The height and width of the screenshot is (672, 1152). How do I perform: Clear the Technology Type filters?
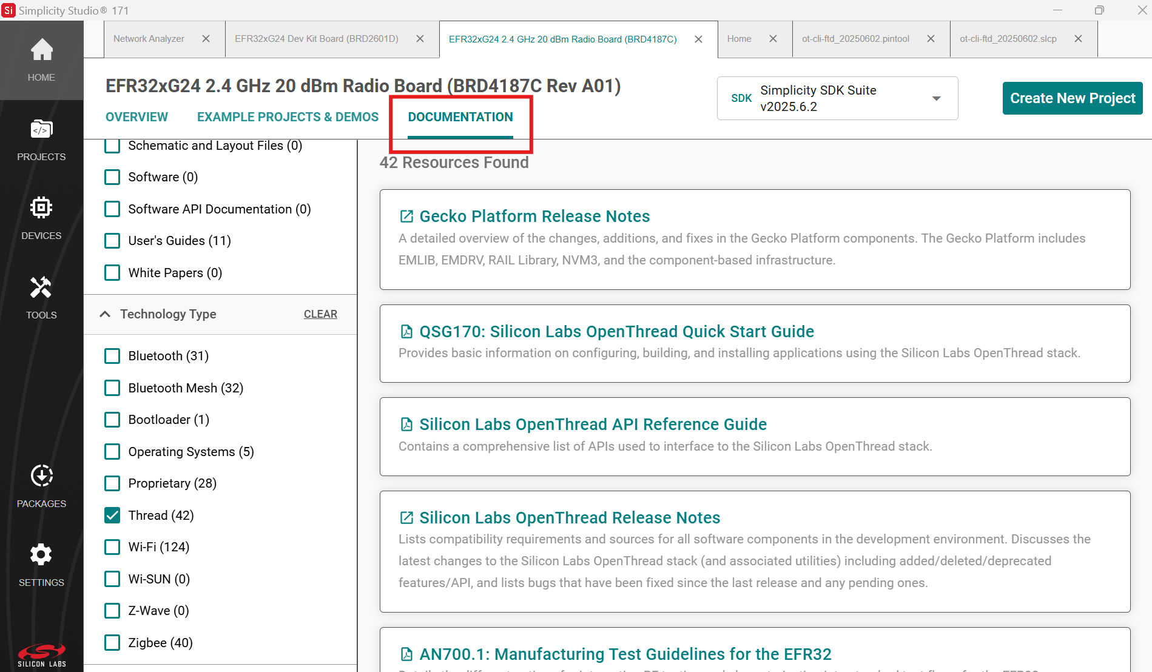coord(320,314)
